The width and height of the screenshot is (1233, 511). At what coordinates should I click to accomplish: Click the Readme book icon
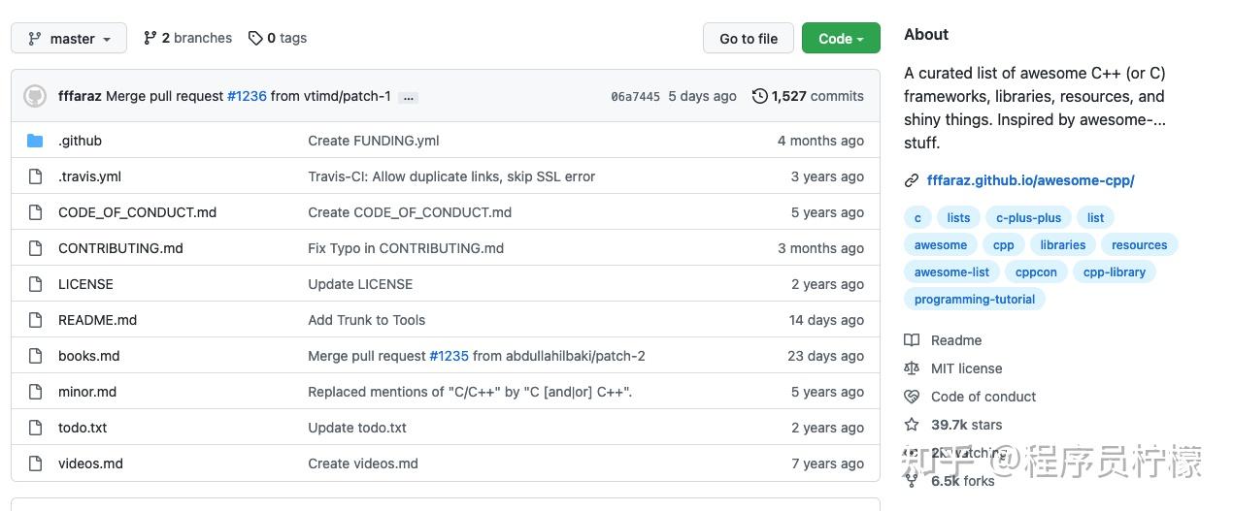click(x=912, y=340)
